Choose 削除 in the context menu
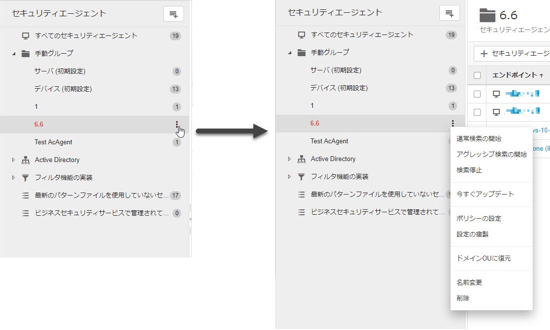 463,298
